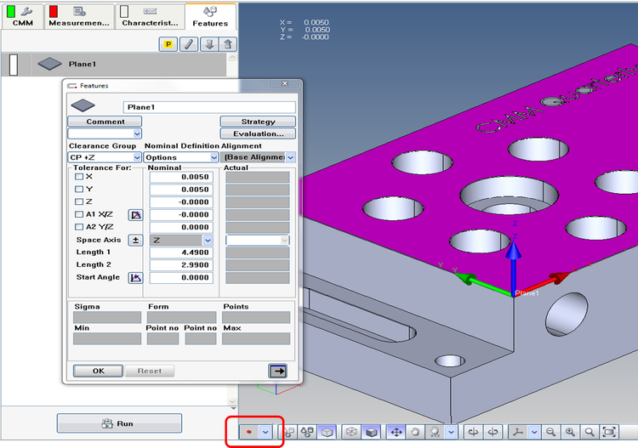
Task: Move feature up with the up arrow icon
Action: click(x=228, y=44)
